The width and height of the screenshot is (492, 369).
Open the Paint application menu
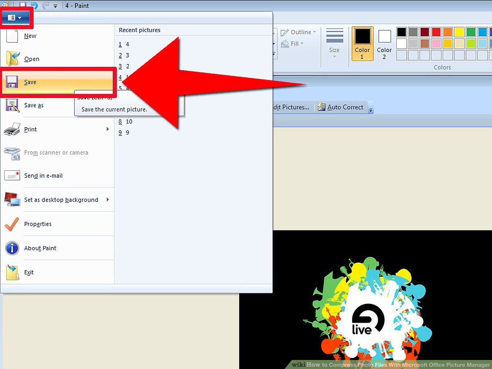click(x=16, y=18)
